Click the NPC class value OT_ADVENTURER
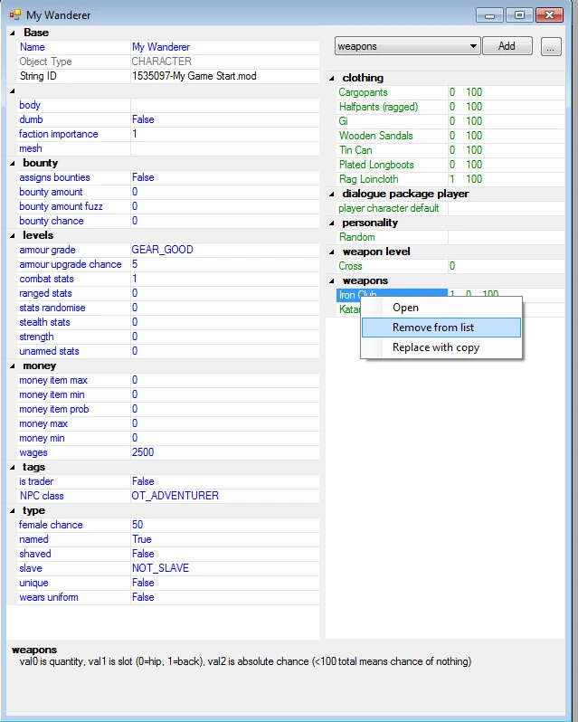This screenshot has width=578, height=722. (224, 496)
